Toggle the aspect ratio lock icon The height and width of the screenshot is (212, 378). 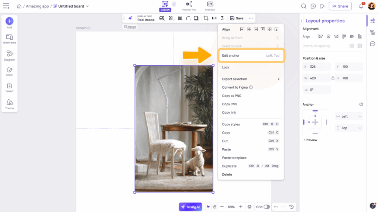point(333,78)
